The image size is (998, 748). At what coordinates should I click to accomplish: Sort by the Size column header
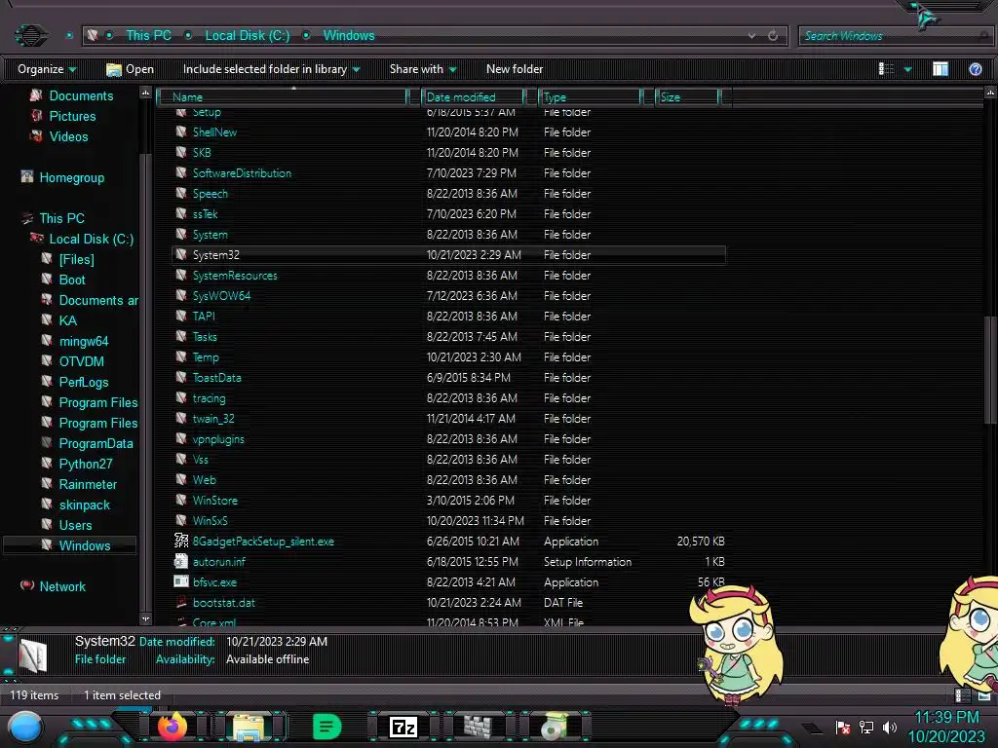coord(688,96)
